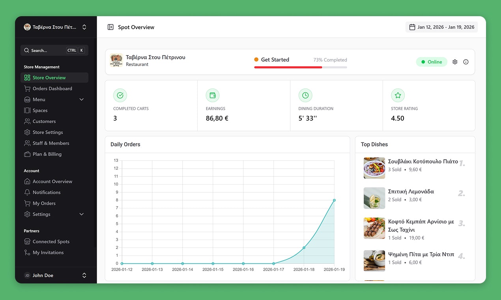Click the Staff & Members icon
This screenshot has height=300, width=501.
(27, 143)
